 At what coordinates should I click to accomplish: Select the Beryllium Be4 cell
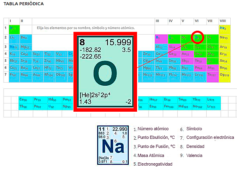[26, 39]
